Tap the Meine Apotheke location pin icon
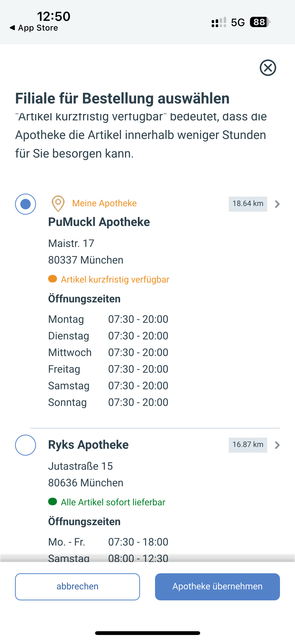Image resolution: width=295 pixels, height=641 pixels. [58, 203]
